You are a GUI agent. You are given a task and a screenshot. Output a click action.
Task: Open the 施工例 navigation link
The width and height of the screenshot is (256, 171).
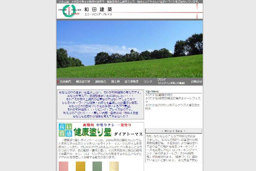[x=115, y=82]
